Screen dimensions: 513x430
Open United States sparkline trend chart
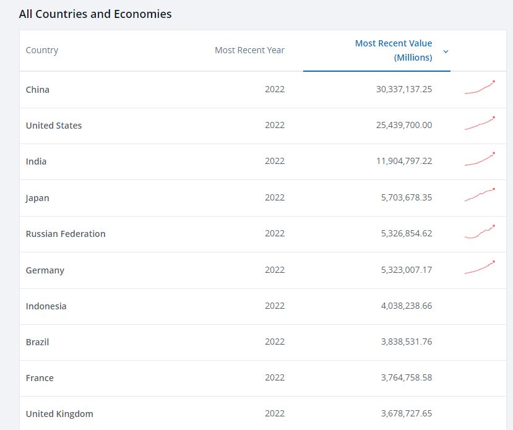pyautogui.click(x=480, y=124)
